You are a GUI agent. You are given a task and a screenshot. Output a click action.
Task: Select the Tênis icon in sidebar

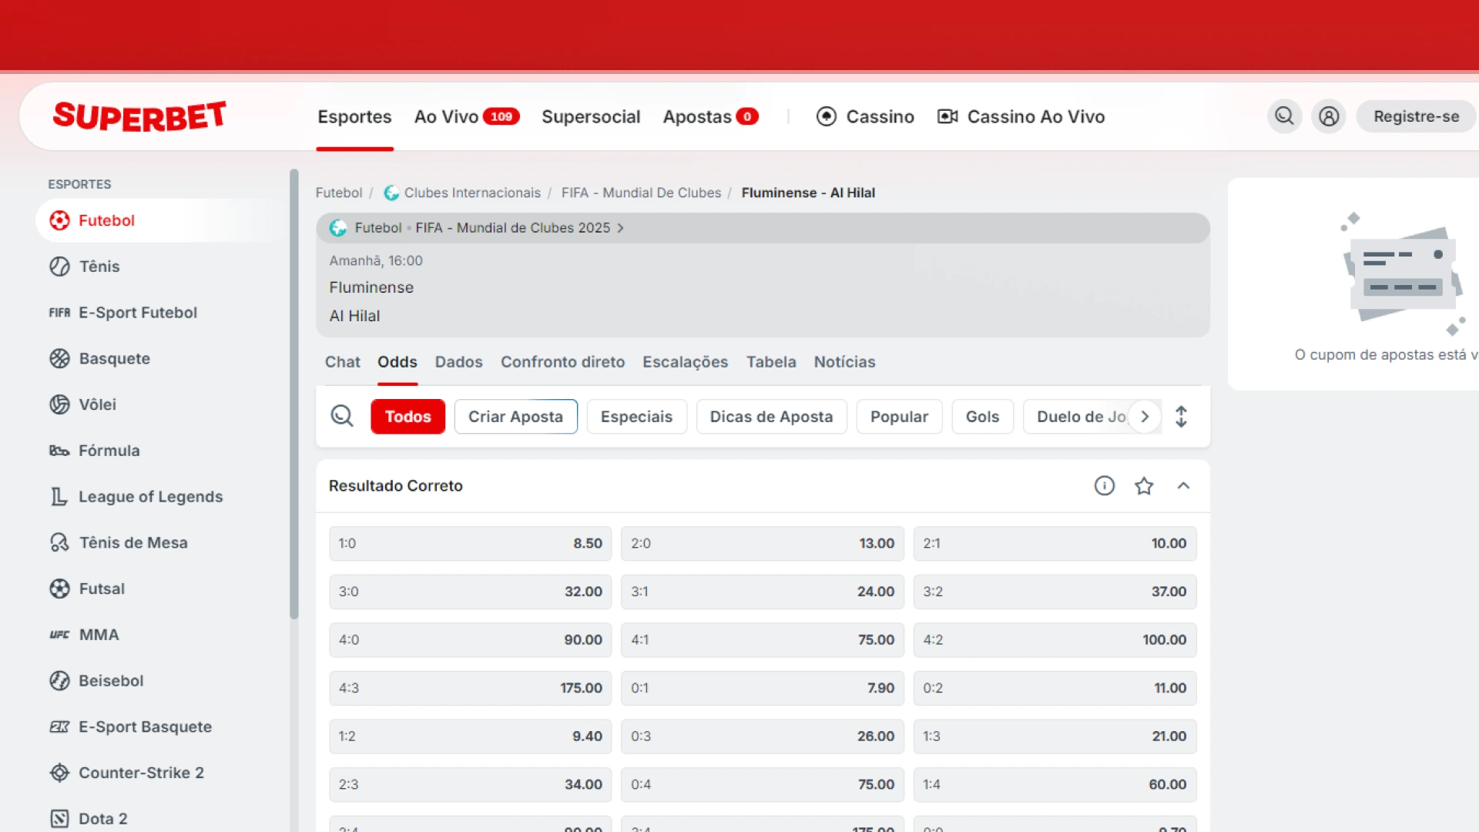[59, 267]
